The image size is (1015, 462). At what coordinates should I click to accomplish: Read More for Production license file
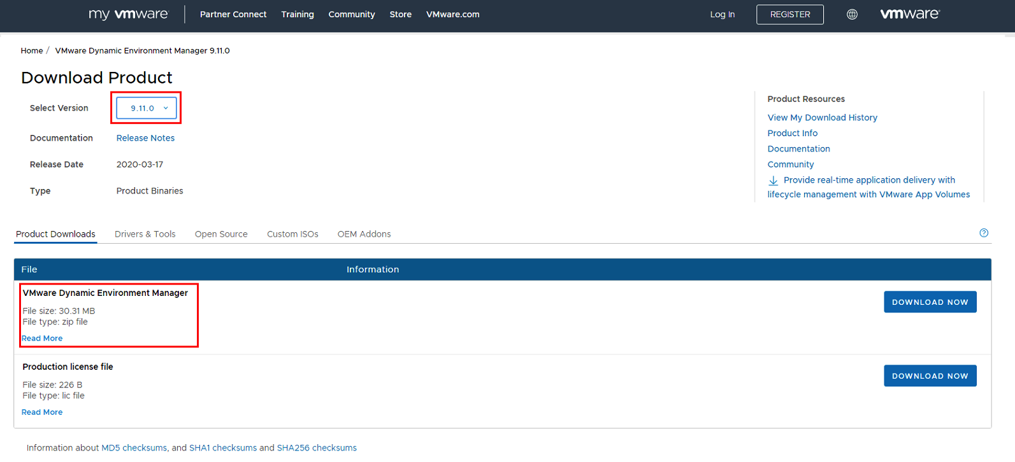(x=42, y=412)
